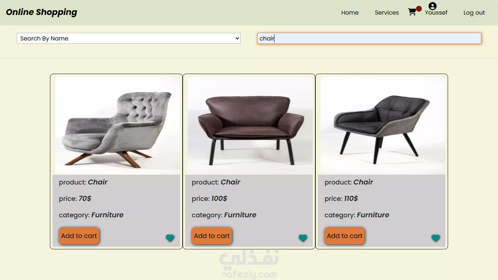Click the grey tufted armchair image
498x280 pixels.
click(x=117, y=125)
